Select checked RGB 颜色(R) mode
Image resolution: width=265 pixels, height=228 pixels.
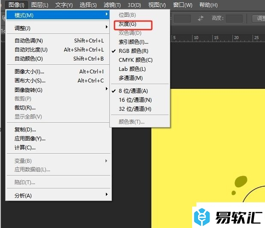pos(140,51)
